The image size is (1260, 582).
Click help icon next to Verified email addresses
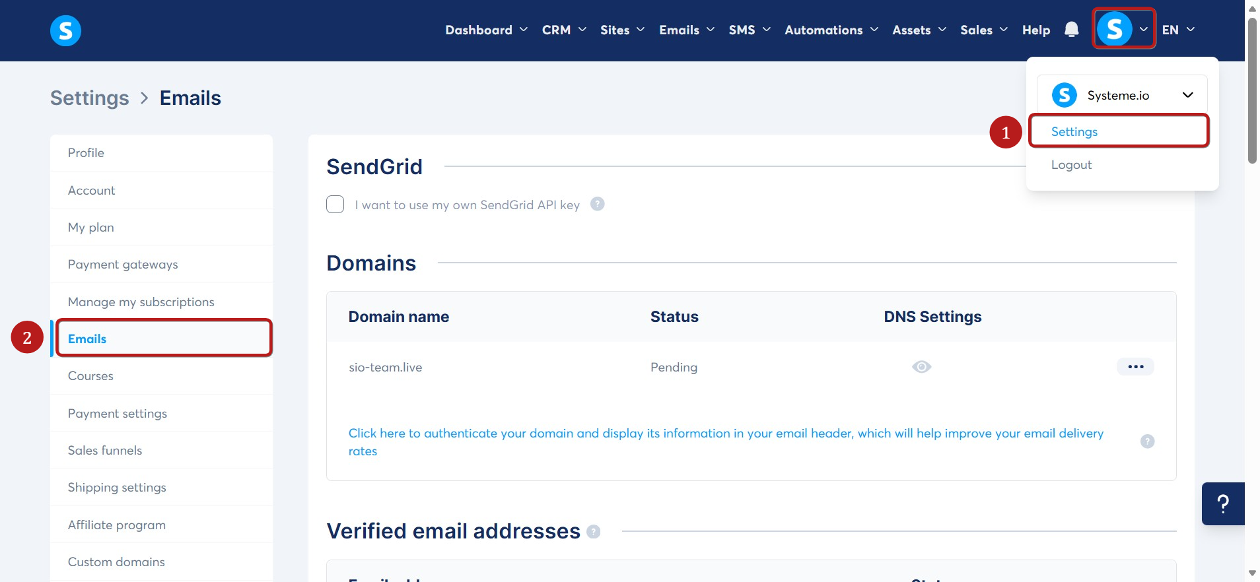click(x=593, y=532)
